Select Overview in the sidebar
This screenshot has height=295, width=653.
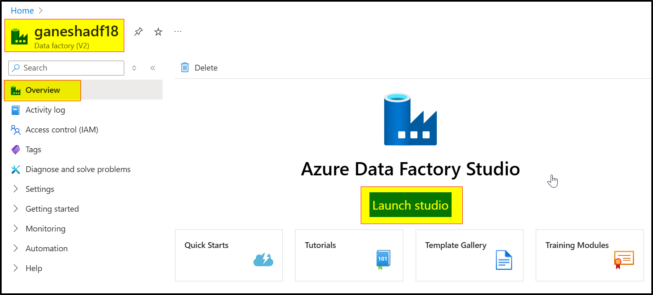pyautogui.click(x=43, y=90)
